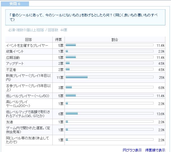Viewport: 171px width, 152px height.
Task: Click the 6.8% percentage value
Action: 161,88
